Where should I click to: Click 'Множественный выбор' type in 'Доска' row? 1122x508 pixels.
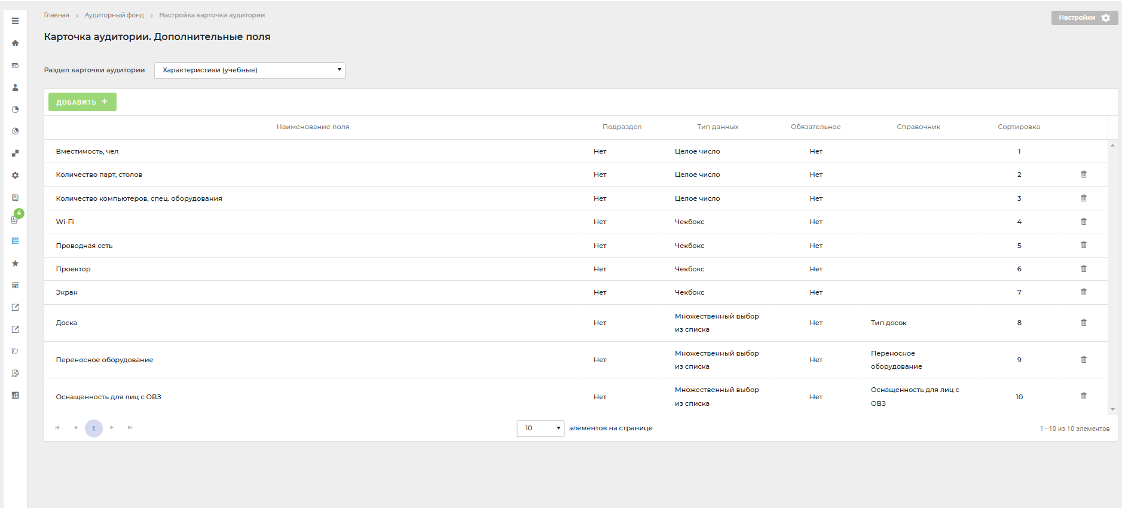coord(717,323)
